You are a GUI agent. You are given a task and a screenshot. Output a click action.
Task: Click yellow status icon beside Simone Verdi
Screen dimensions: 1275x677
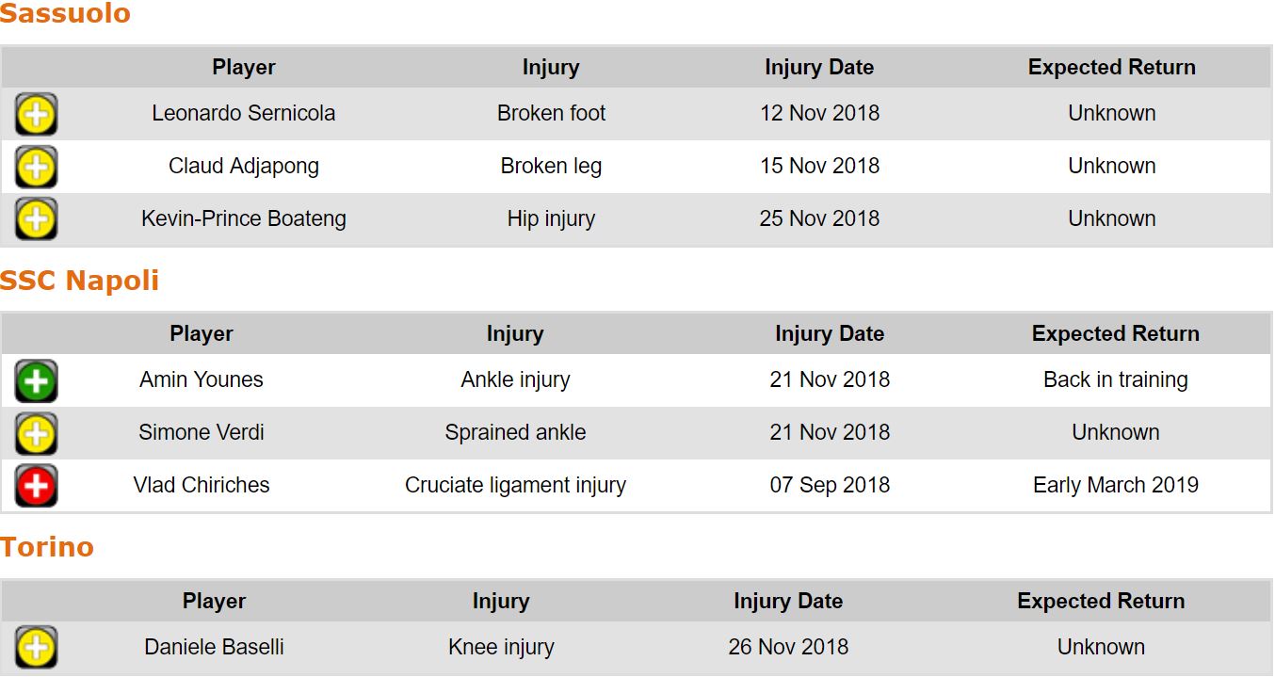click(36, 434)
